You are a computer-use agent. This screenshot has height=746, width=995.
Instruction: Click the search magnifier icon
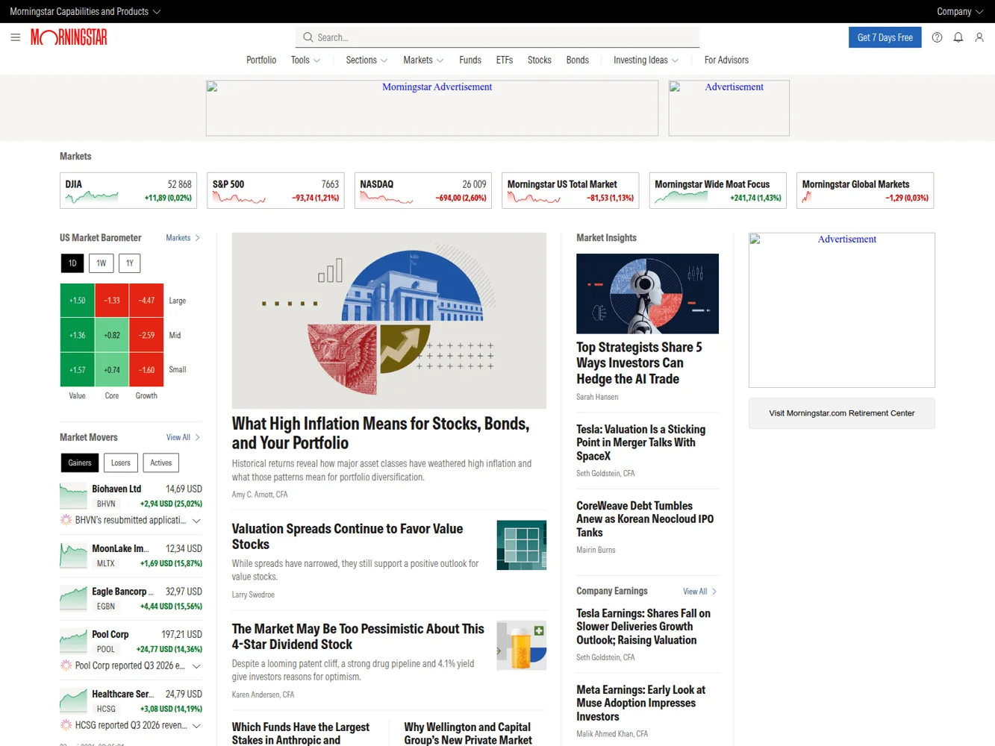tap(308, 37)
